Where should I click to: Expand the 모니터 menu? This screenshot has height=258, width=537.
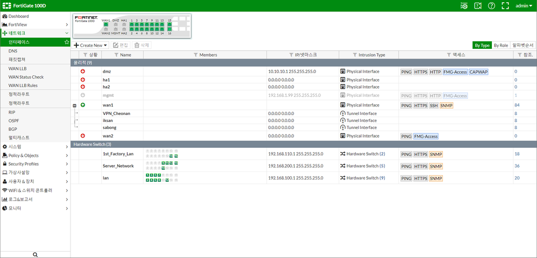35,208
